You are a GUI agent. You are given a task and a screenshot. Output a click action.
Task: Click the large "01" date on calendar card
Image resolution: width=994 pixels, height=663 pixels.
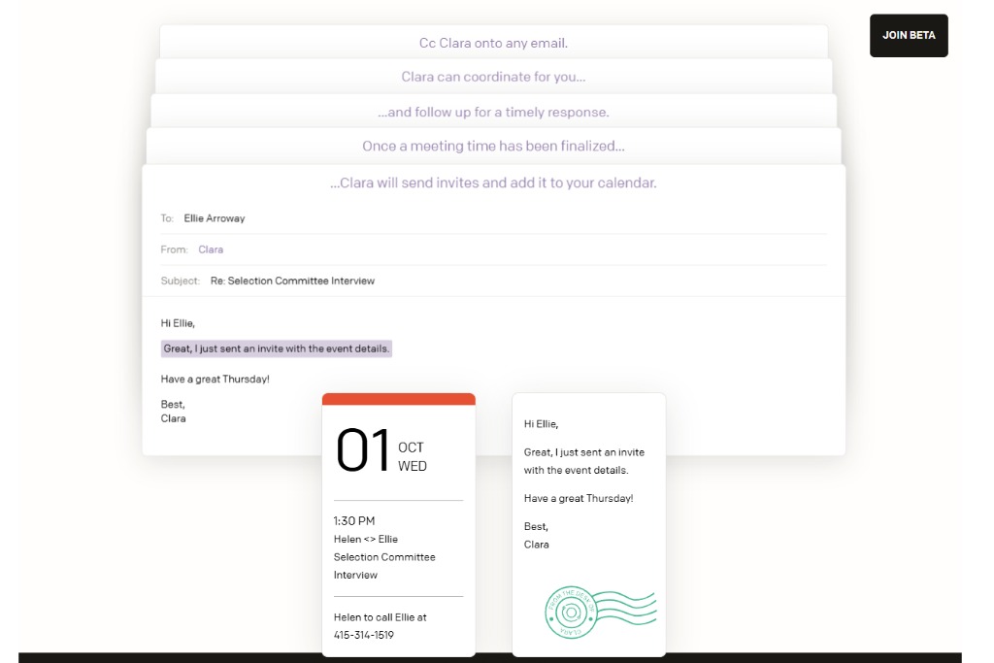click(x=363, y=452)
